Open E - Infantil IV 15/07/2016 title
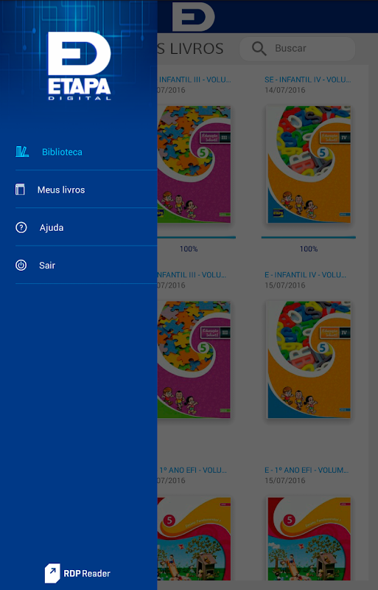This screenshot has width=378, height=590. 305,274
